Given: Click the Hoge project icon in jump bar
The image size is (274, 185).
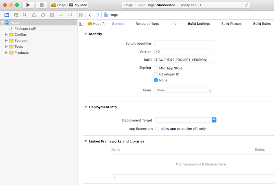Looking at the screenshot, I should tap(106, 15).
